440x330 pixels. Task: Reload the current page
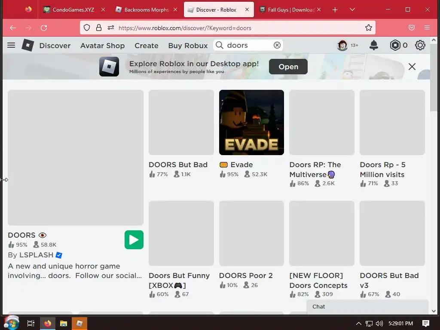(x=44, y=28)
